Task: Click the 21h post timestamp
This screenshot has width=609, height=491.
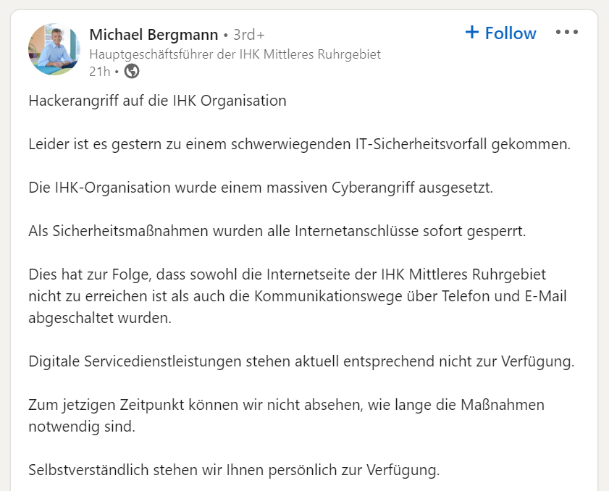Action: pos(99,72)
